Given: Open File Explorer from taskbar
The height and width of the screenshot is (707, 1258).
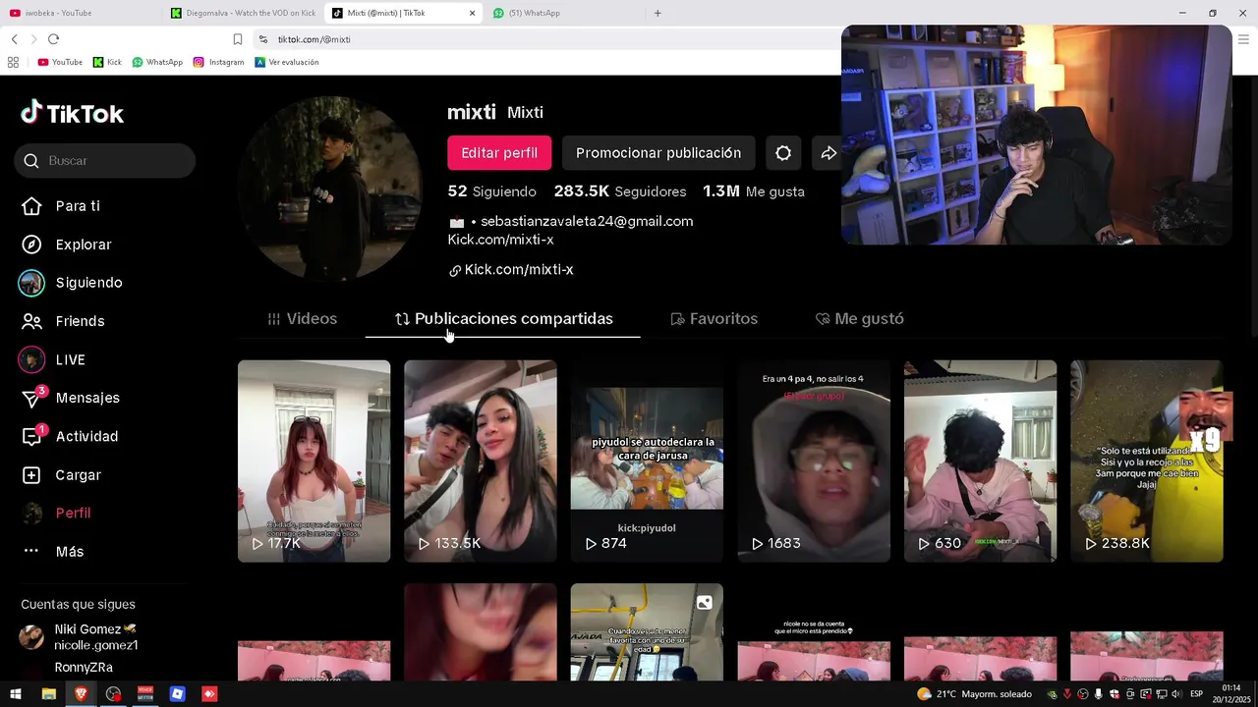Looking at the screenshot, I should pos(48,694).
